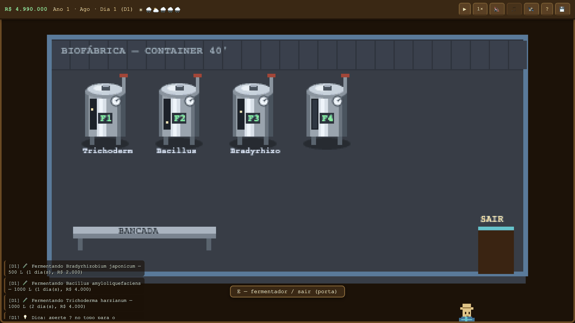Click the Bradyrhizobium japonicum fermentation log entry
575x323 pixels.
pyautogui.click(x=74, y=269)
